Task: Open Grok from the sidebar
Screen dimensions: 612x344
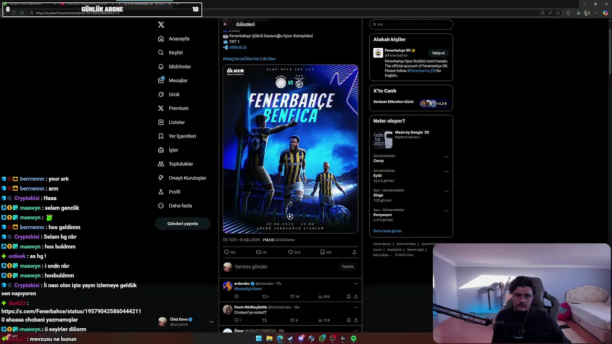Action: tap(169, 94)
